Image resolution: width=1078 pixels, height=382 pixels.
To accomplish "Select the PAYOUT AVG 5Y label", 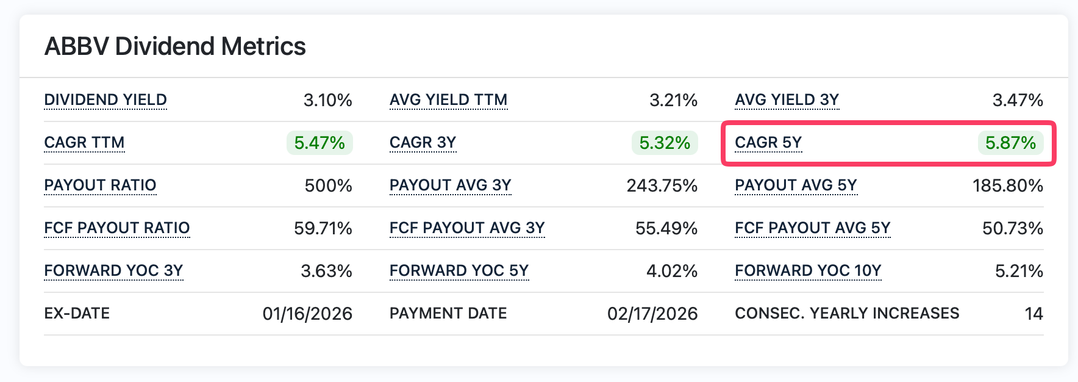I will [x=796, y=184].
